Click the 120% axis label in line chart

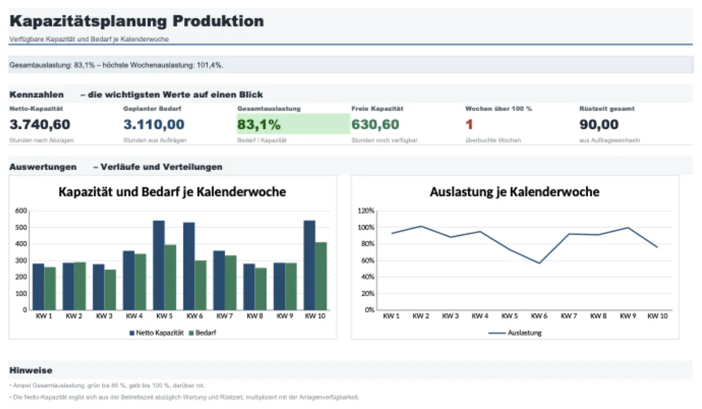coord(366,211)
